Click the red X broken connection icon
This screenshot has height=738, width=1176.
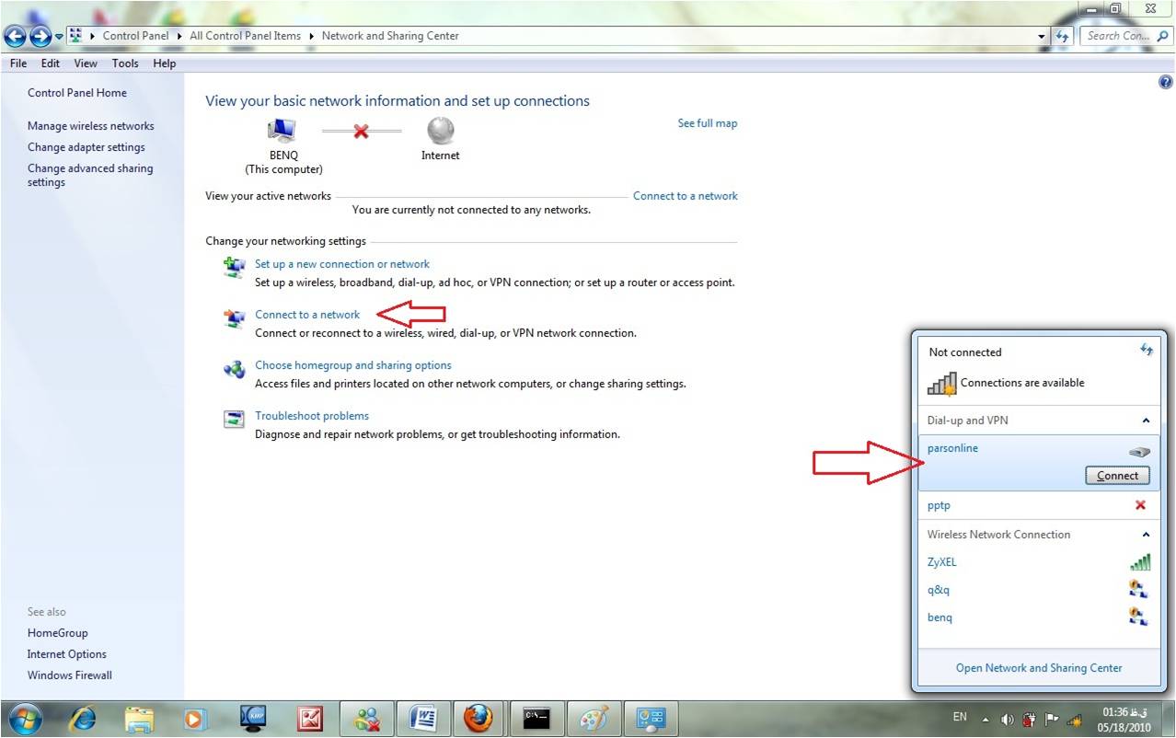point(361,132)
